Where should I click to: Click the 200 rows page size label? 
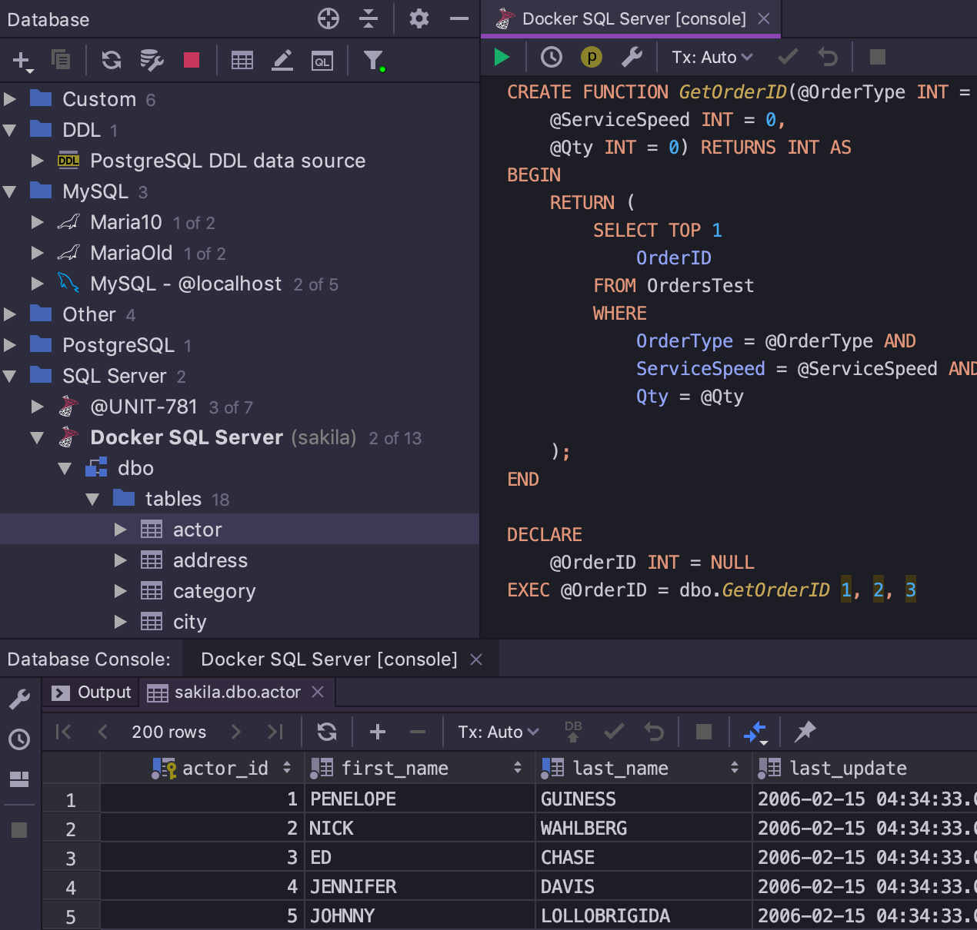[x=169, y=732]
